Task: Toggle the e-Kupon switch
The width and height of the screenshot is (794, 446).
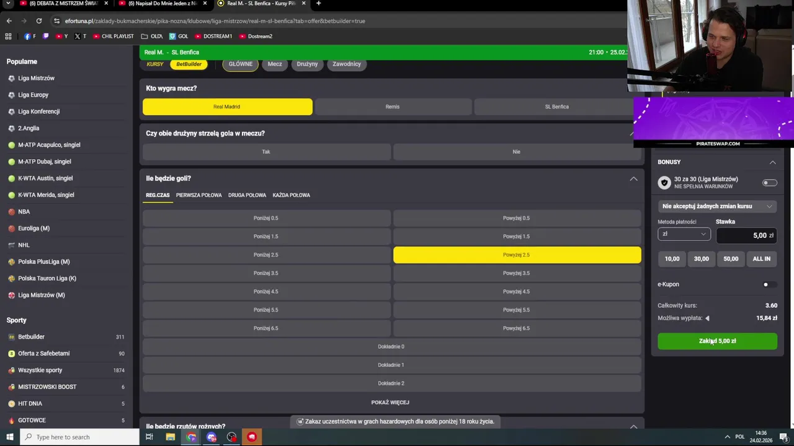Action: pos(769,285)
